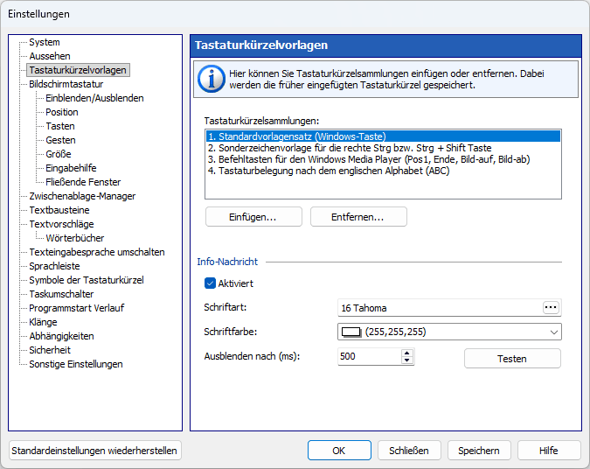Open System settings in the tree
Image resolution: width=590 pixels, height=469 pixels.
45,42
